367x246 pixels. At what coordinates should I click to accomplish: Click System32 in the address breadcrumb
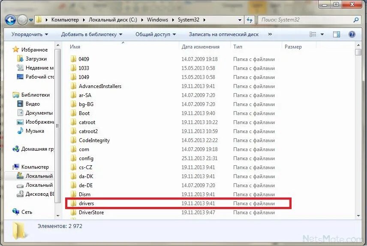(x=188, y=20)
